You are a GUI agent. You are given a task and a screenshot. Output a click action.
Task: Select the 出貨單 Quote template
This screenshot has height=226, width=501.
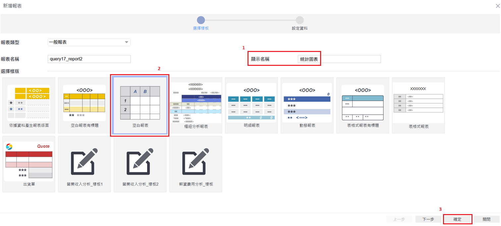point(28,162)
